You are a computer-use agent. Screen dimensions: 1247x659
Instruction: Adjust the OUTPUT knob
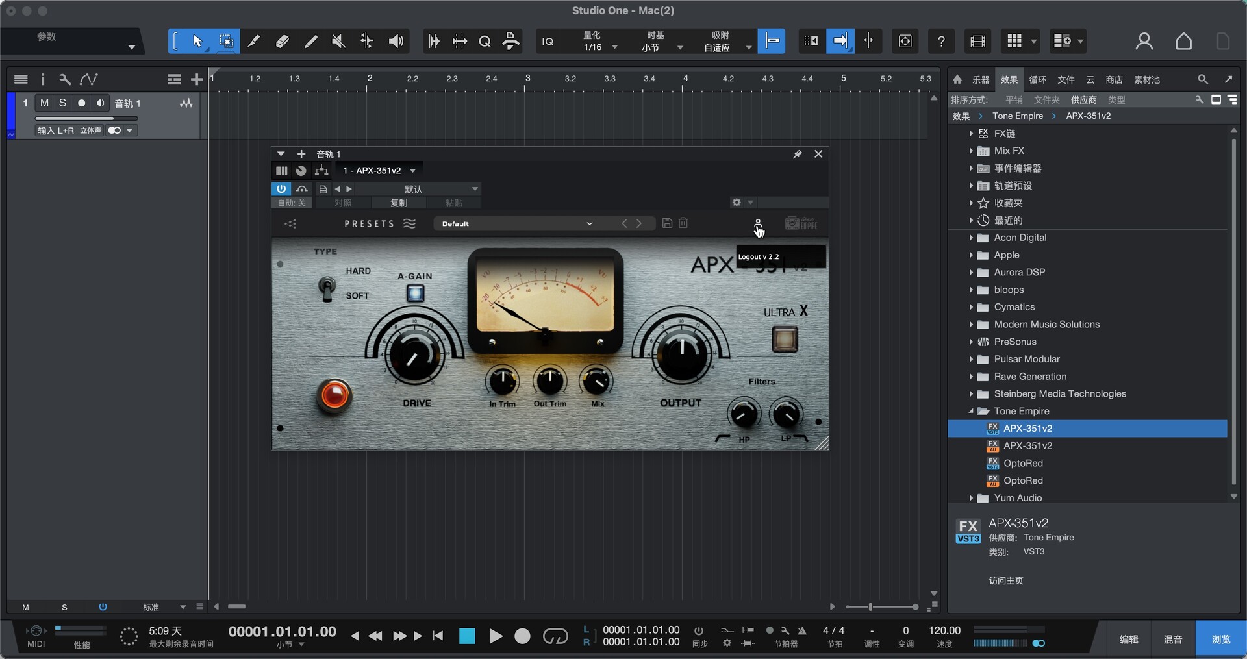click(x=681, y=355)
